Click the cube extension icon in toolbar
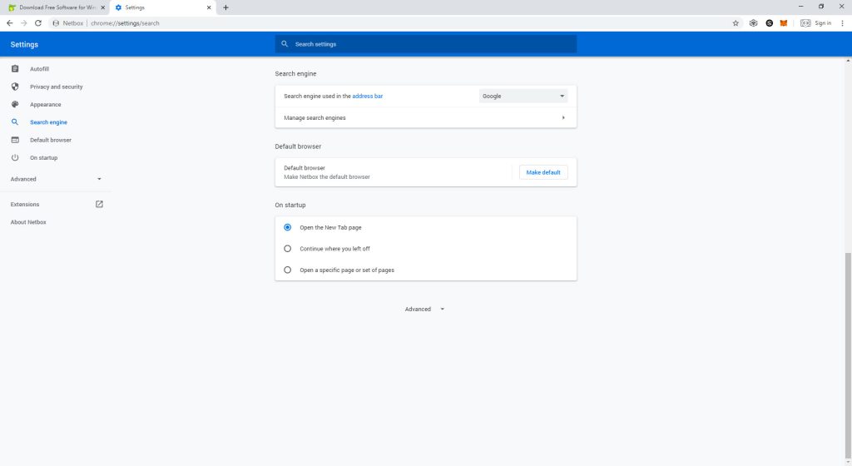852x466 pixels. click(753, 23)
